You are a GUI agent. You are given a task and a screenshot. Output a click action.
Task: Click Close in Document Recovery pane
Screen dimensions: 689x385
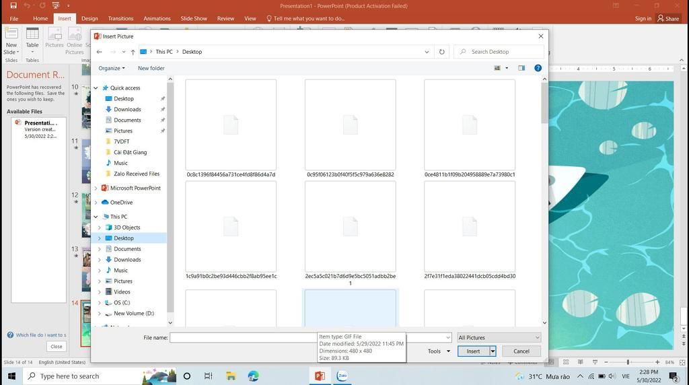coord(57,347)
